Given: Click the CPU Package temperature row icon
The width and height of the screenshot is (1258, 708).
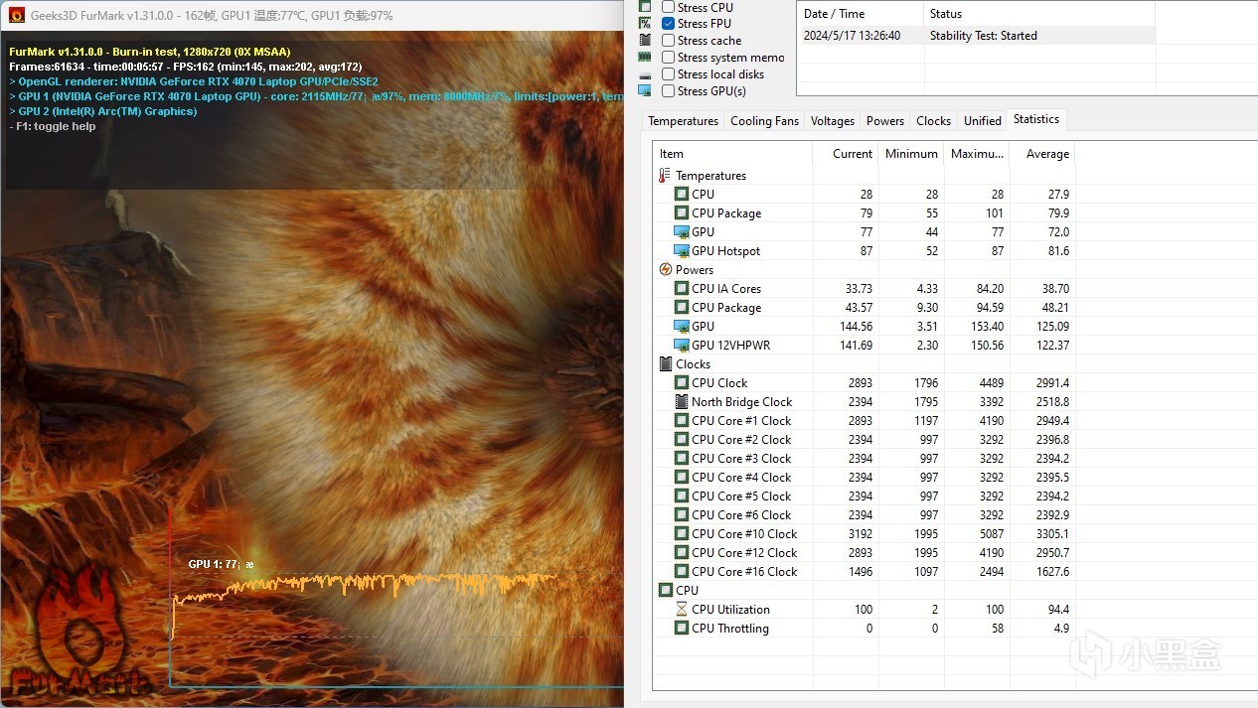Looking at the screenshot, I should point(681,213).
